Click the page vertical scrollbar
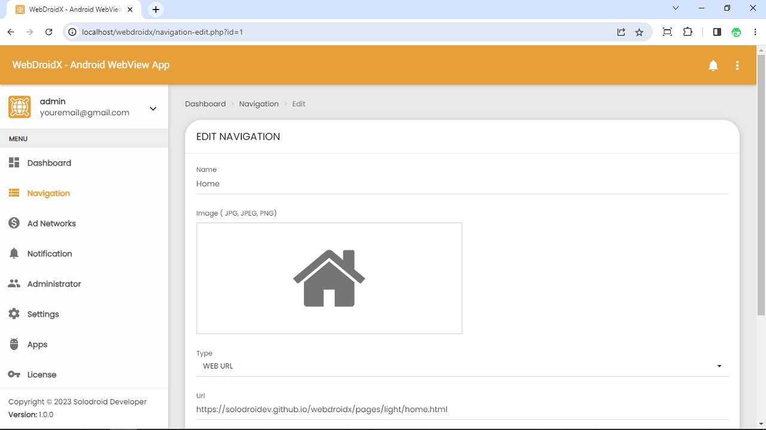 tap(761, 185)
